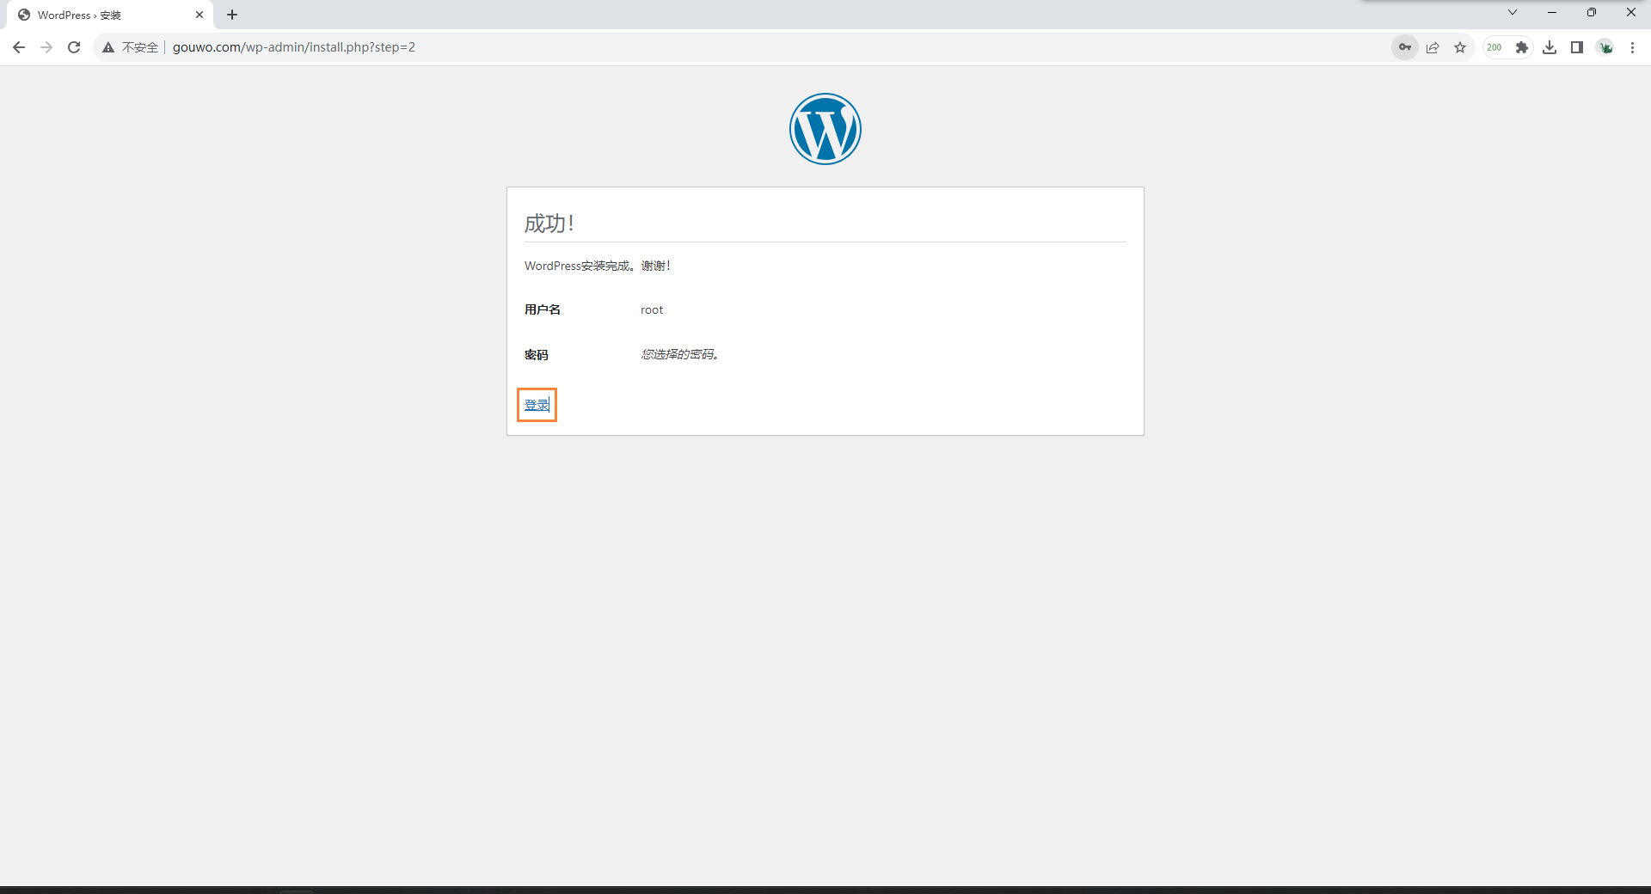
Task: Click the share page icon
Action: pos(1433,47)
